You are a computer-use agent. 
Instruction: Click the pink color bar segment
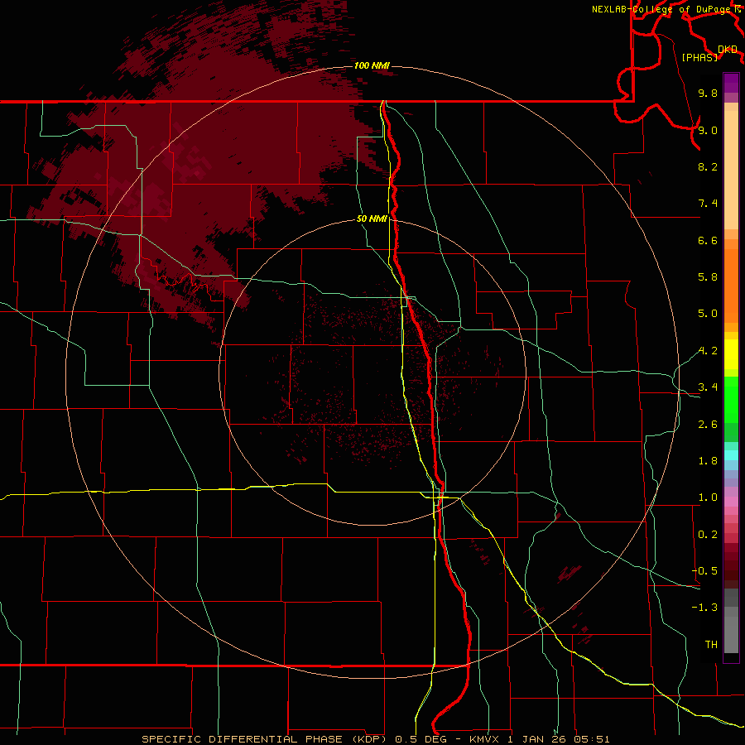[731, 502]
